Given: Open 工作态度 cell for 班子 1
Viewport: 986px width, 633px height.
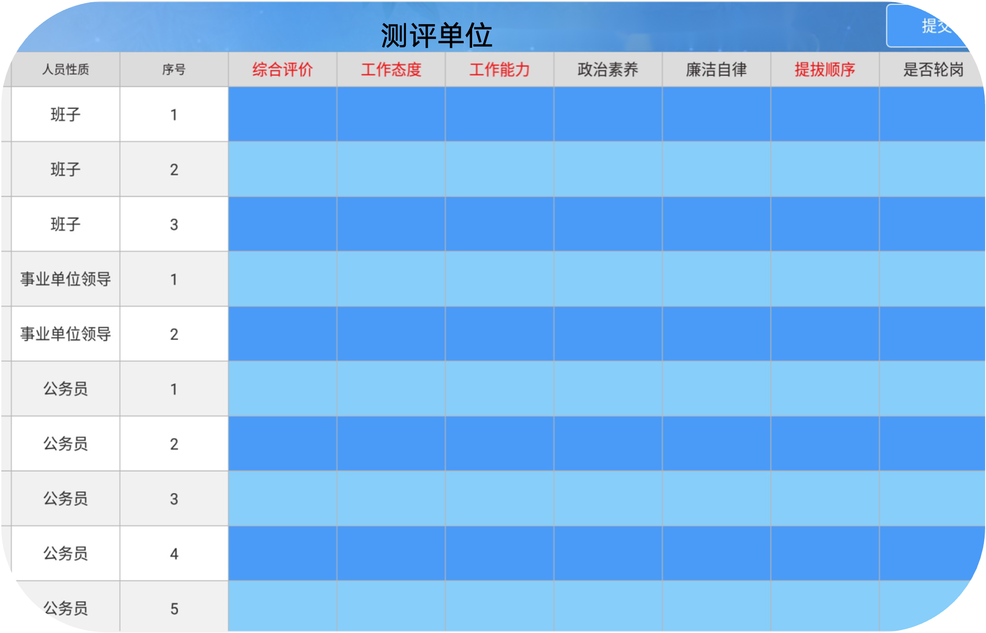Looking at the screenshot, I should [391, 114].
